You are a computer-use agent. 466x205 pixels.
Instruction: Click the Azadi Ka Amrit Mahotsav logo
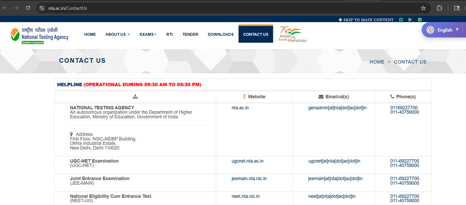click(292, 34)
